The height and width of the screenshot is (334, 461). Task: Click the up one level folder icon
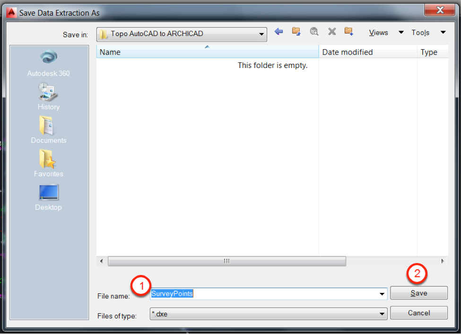coord(296,32)
